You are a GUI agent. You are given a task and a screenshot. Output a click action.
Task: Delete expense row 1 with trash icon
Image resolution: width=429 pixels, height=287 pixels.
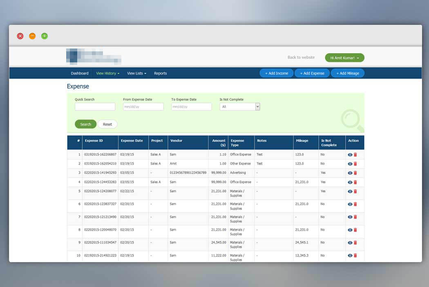pos(355,155)
